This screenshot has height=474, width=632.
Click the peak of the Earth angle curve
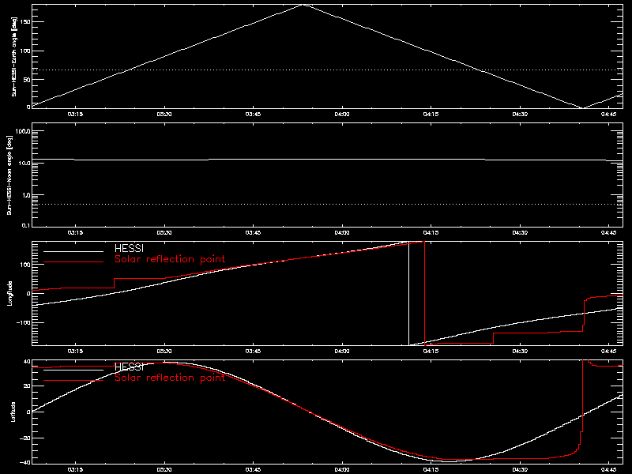tap(303, 5)
